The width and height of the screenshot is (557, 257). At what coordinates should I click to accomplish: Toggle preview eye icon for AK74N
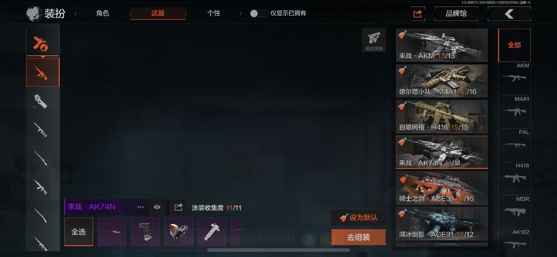(157, 207)
